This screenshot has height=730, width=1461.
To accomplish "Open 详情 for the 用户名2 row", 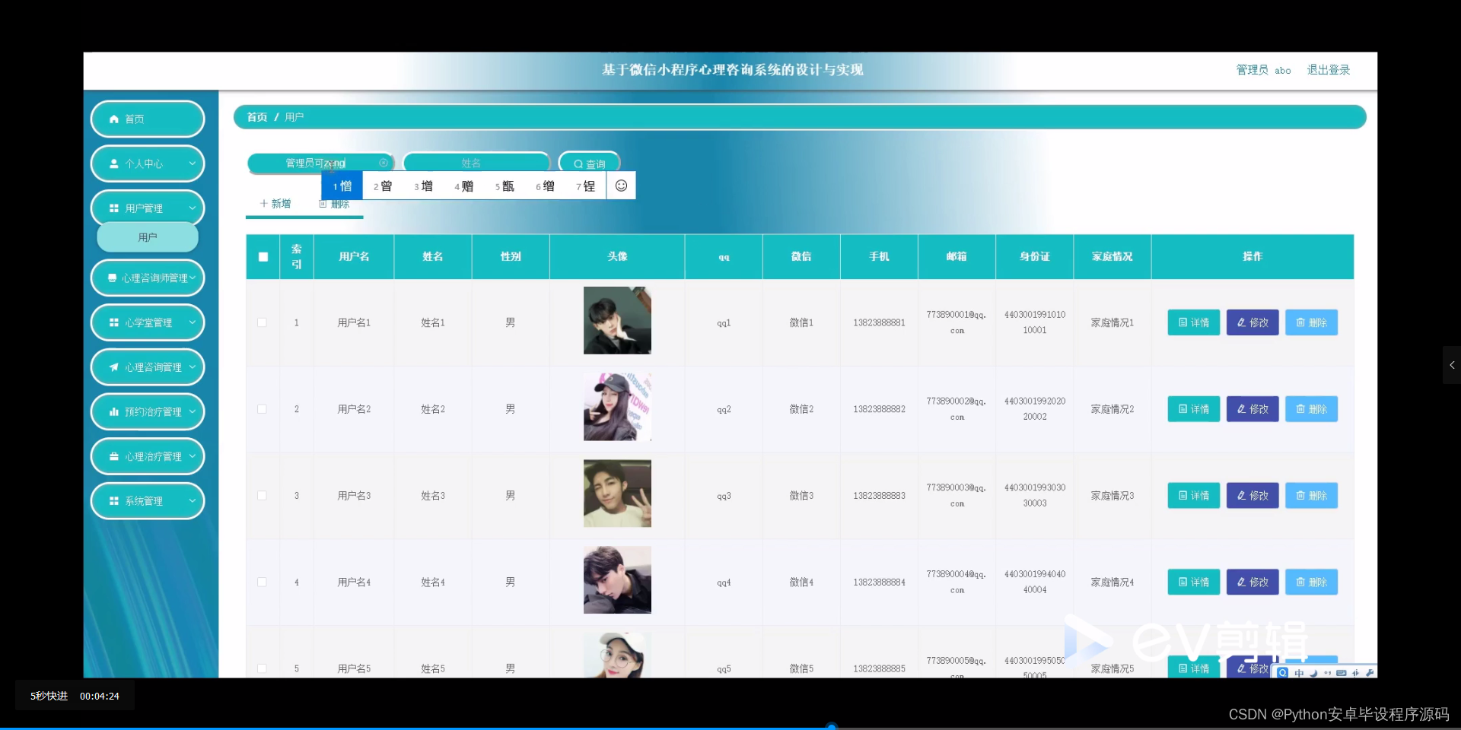I will tap(1194, 409).
